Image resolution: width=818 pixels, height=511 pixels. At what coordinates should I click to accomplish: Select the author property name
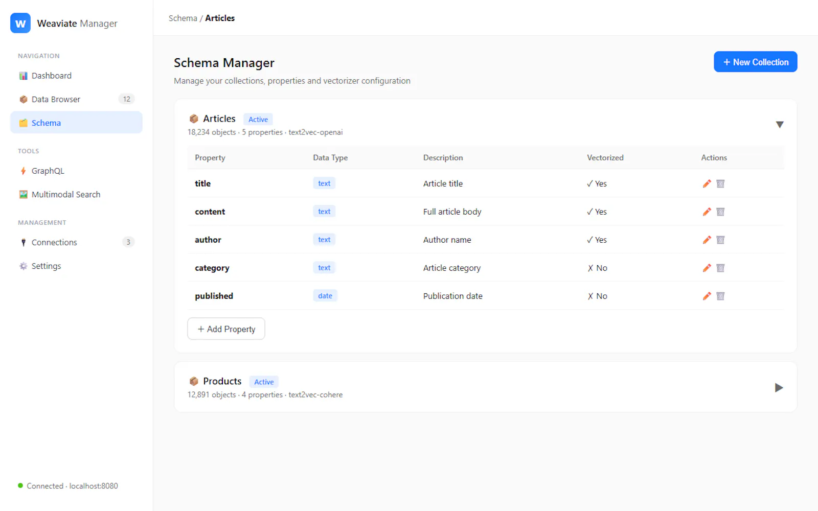coord(208,240)
